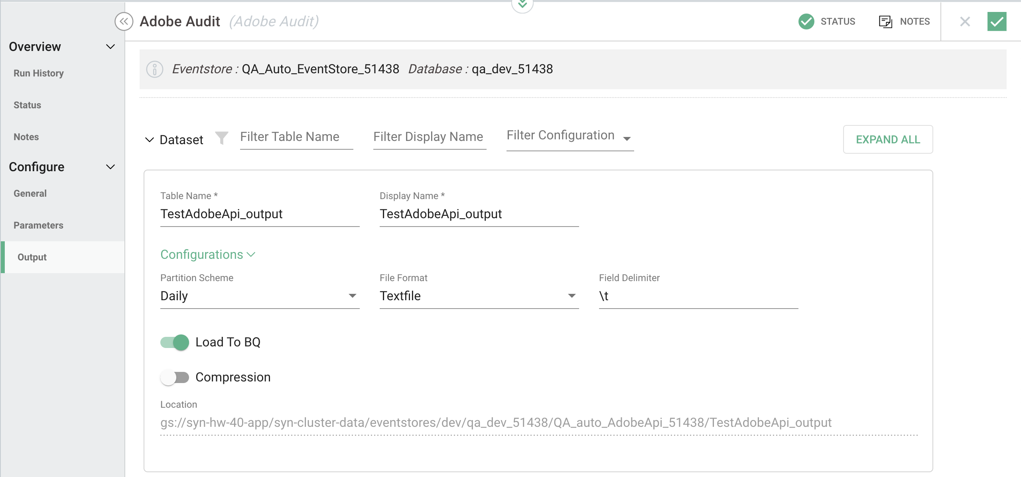
Task: Click the Status check icon in header
Action: [x=806, y=22]
